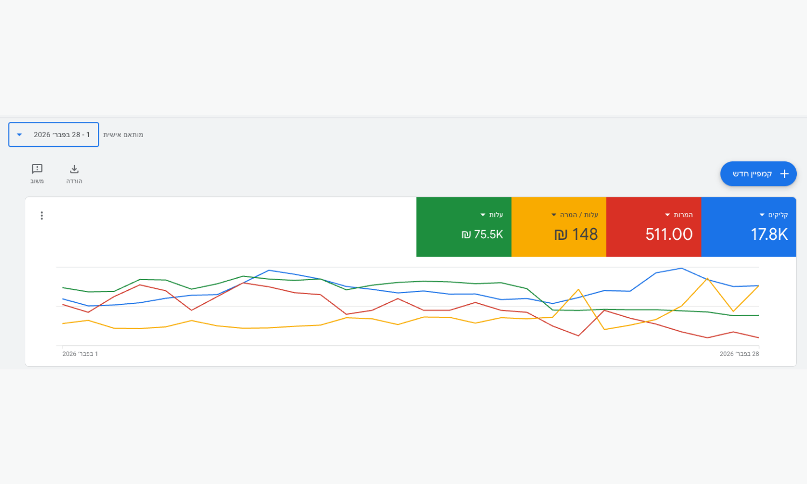Open the chart's three-dot options menu
Image resolution: width=807 pixels, height=484 pixels.
point(41,216)
